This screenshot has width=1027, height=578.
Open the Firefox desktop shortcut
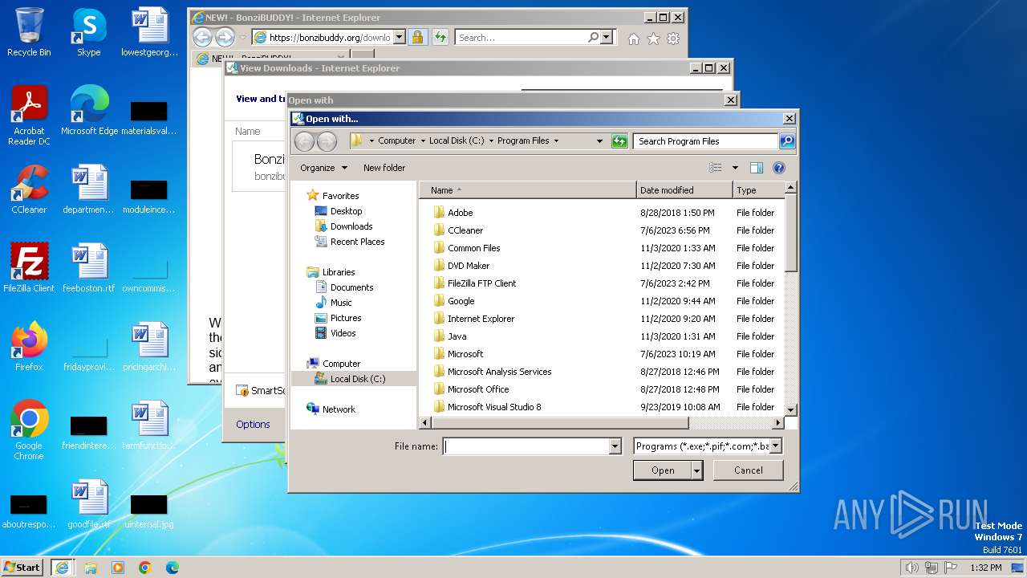29,347
